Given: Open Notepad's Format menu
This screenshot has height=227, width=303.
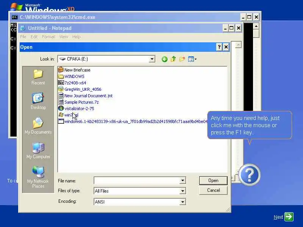Looking at the screenshot, I should pyautogui.click(x=48, y=37).
